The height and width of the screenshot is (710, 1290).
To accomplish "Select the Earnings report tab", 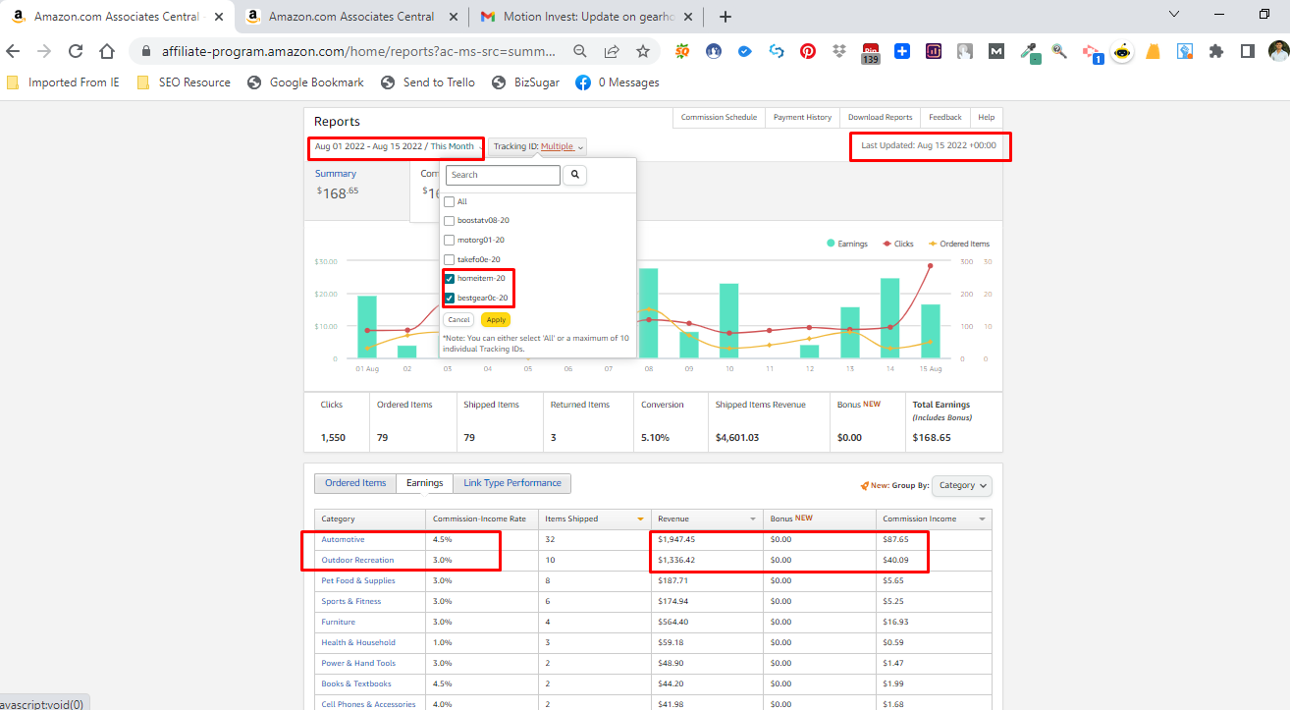I will [x=425, y=483].
